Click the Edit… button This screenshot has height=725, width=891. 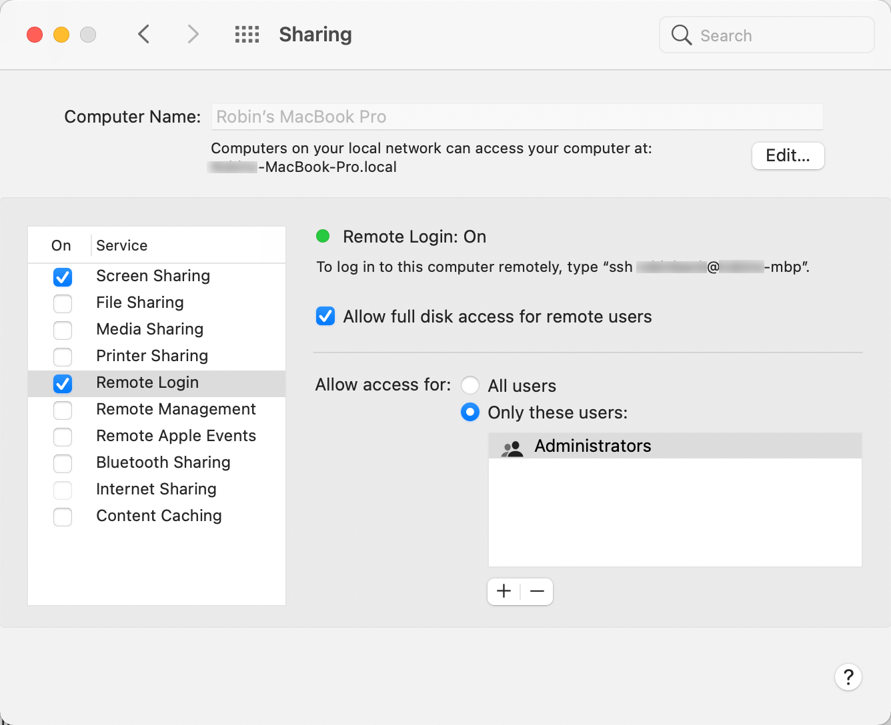pyautogui.click(x=788, y=156)
